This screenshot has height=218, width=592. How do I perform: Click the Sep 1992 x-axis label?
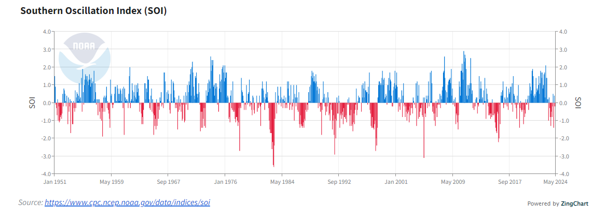click(339, 182)
